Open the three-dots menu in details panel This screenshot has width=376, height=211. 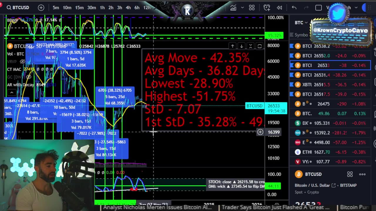tap(362, 174)
